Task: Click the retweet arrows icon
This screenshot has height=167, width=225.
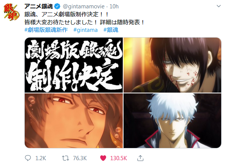Action: click(66, 158)
